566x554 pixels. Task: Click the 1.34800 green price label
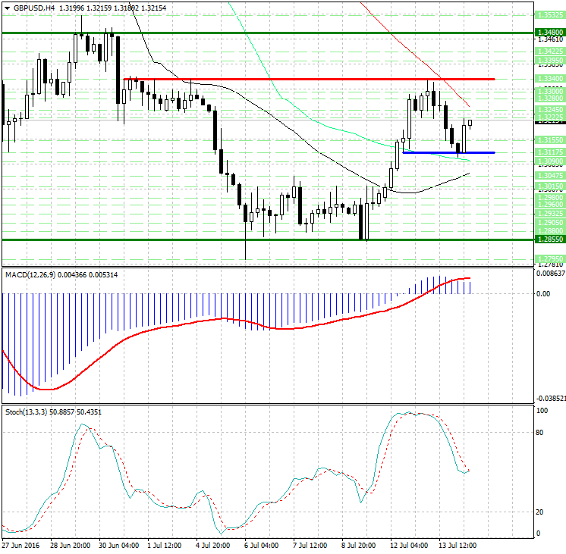tap(550, 33)
